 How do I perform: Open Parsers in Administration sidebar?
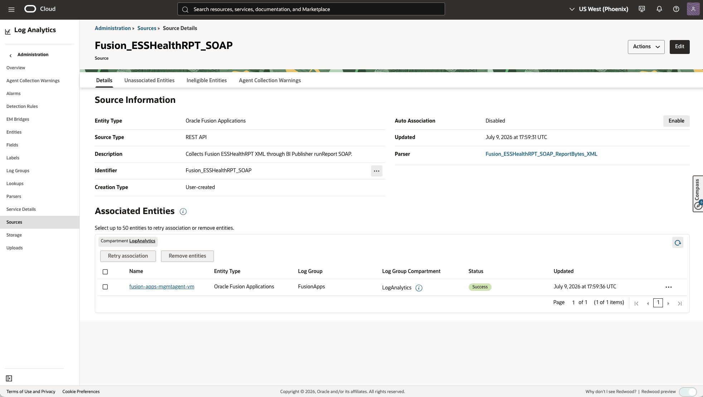tap(14, 197)
